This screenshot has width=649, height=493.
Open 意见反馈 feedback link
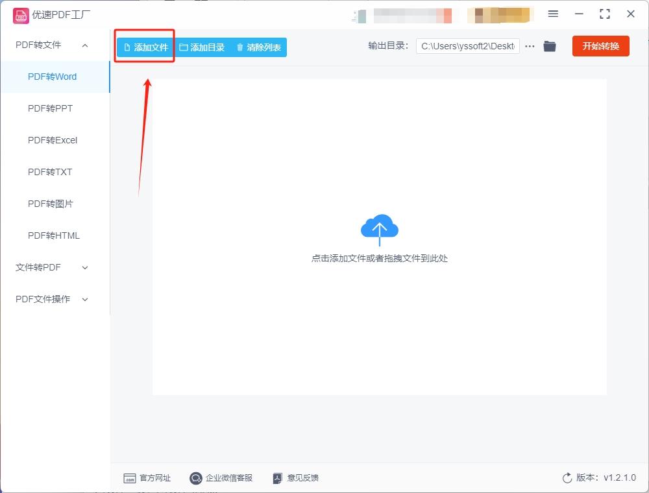pyautogui.click(x=295, y=478)
